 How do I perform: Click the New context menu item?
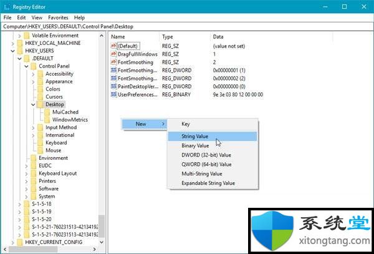tap(144, 124)
